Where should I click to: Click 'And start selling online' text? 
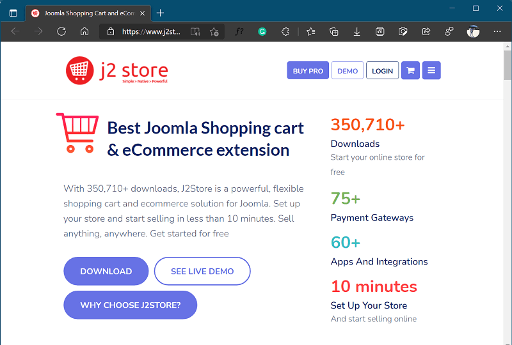(374, 319)
